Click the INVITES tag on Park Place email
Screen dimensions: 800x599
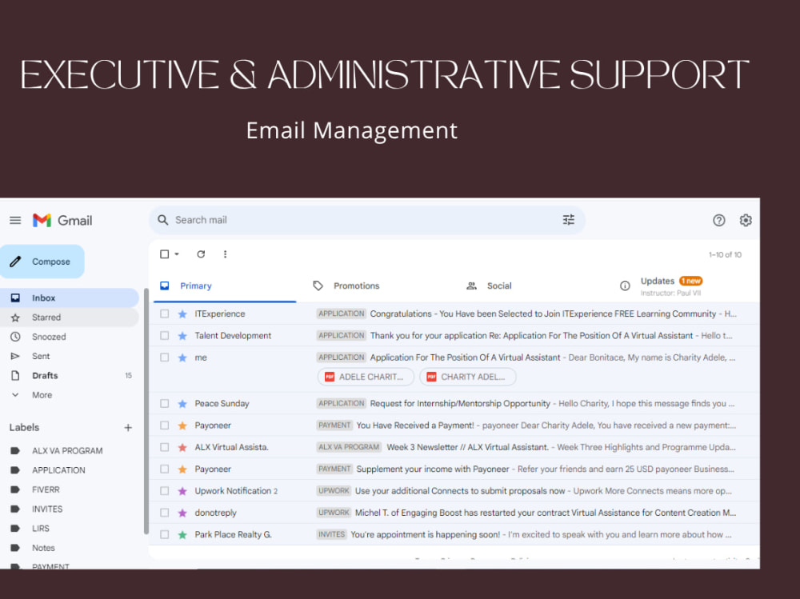pyautogui.click(x=332, y=535)
